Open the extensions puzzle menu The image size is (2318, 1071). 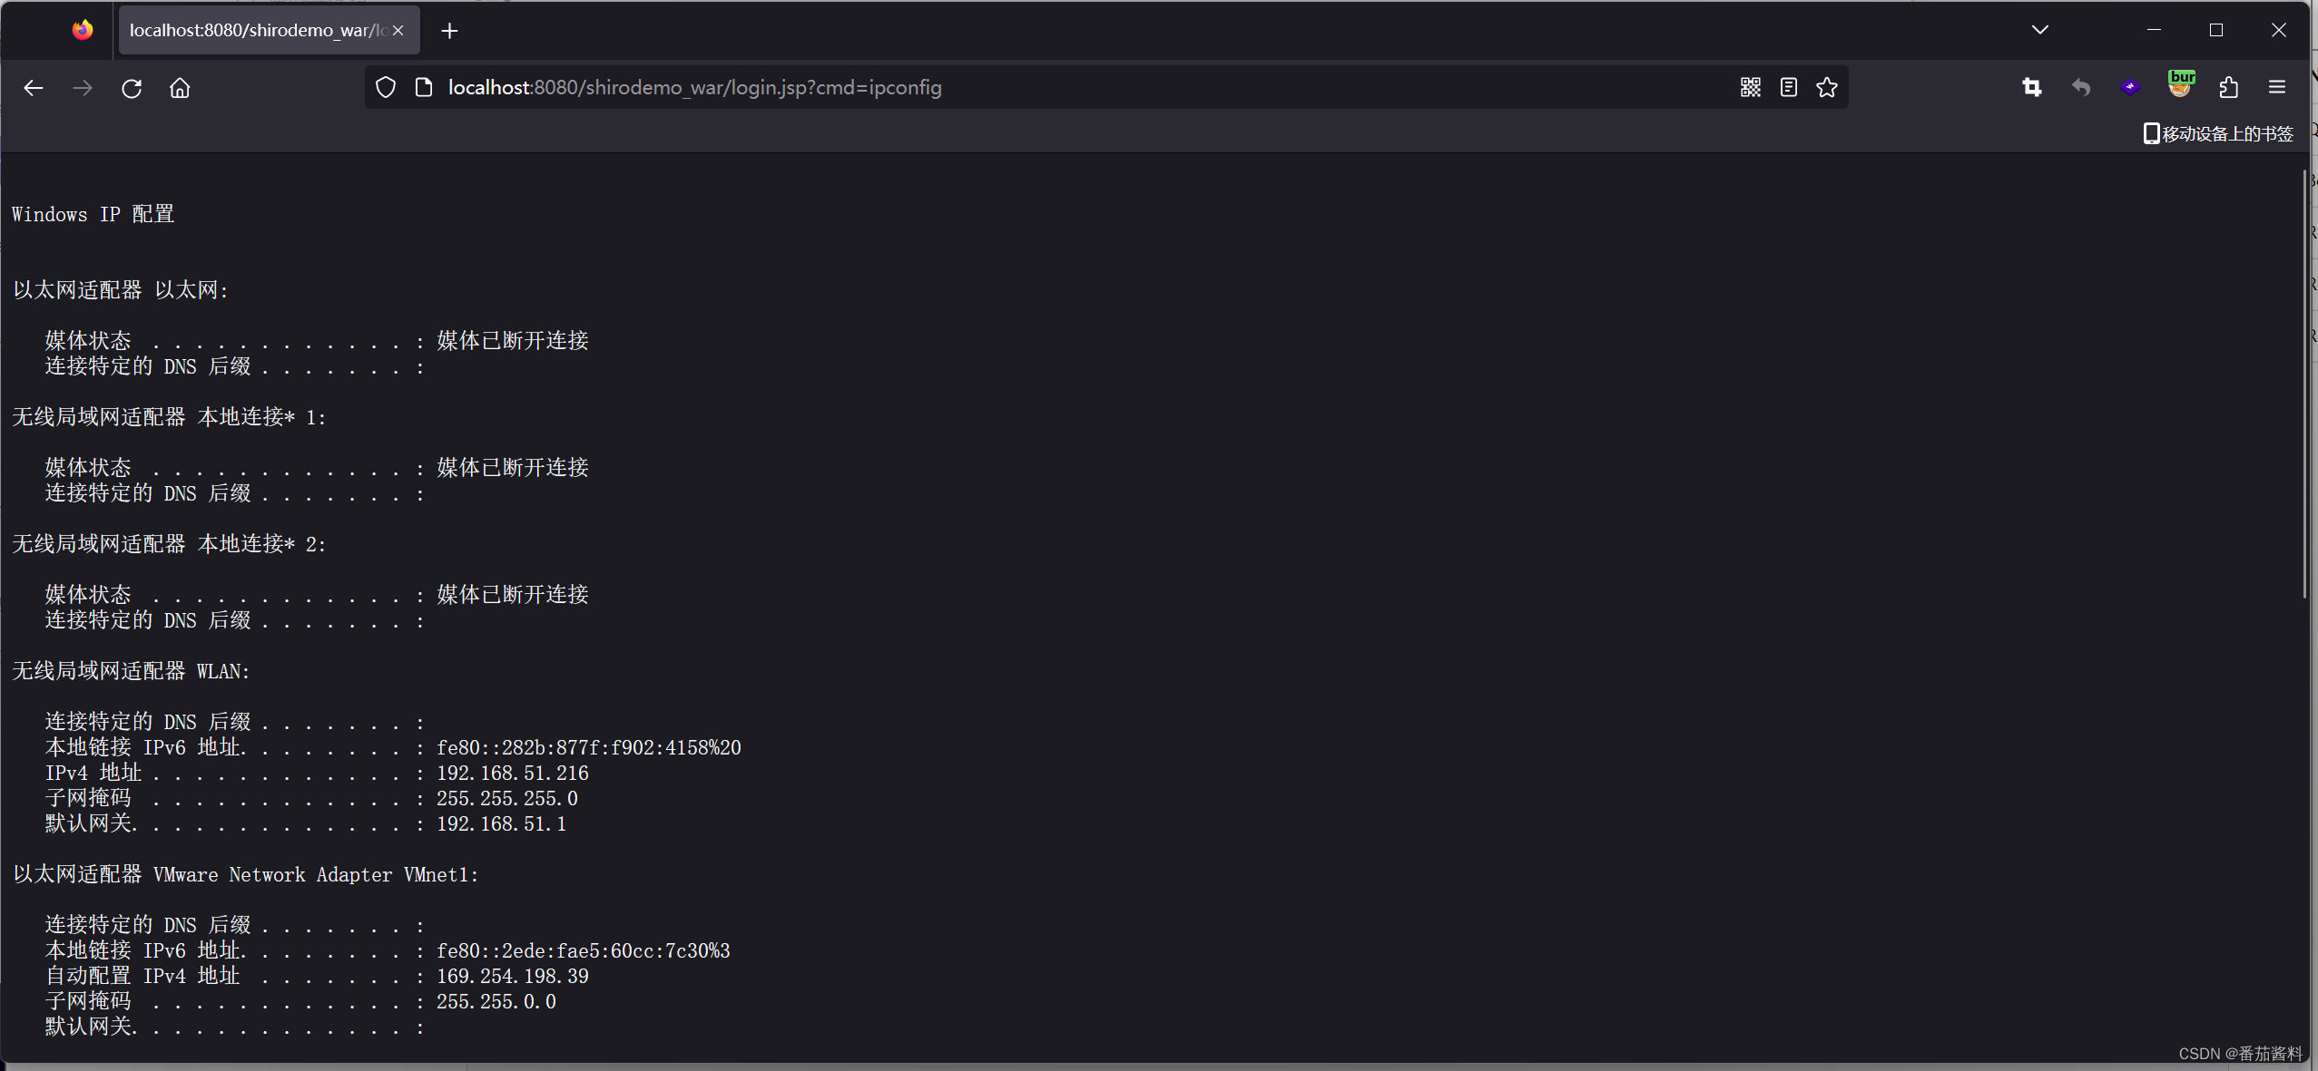point(2229,87)
